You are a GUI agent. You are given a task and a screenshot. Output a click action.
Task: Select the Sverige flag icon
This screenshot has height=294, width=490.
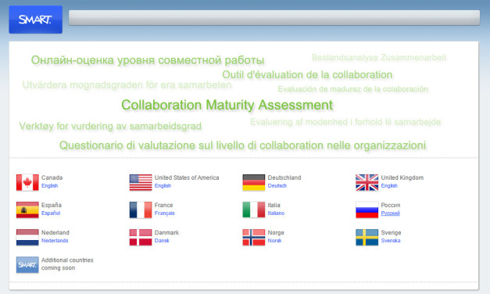tap(367, 238)
